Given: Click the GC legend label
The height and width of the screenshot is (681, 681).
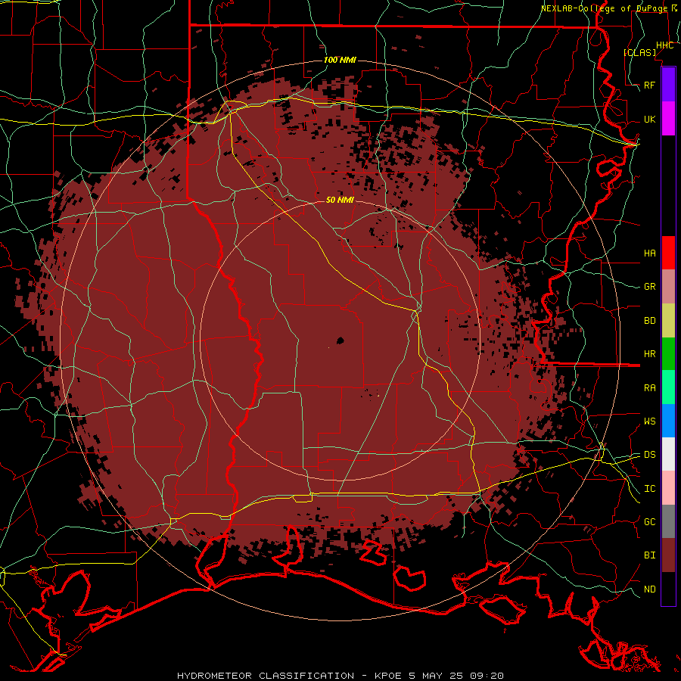Looking at the screenshot, I should (650, 522).
